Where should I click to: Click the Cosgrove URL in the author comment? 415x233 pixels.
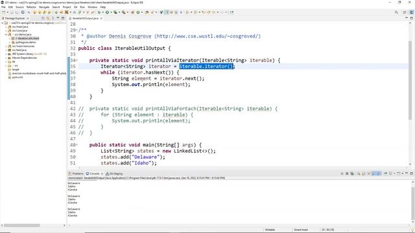point(207,36)
